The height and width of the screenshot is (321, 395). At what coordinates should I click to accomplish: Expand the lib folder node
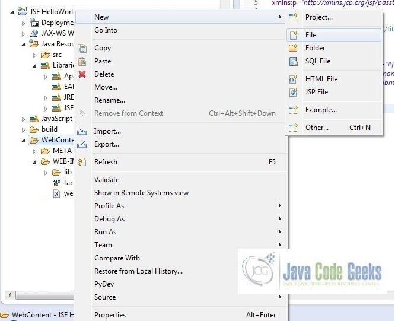point(46,173)
